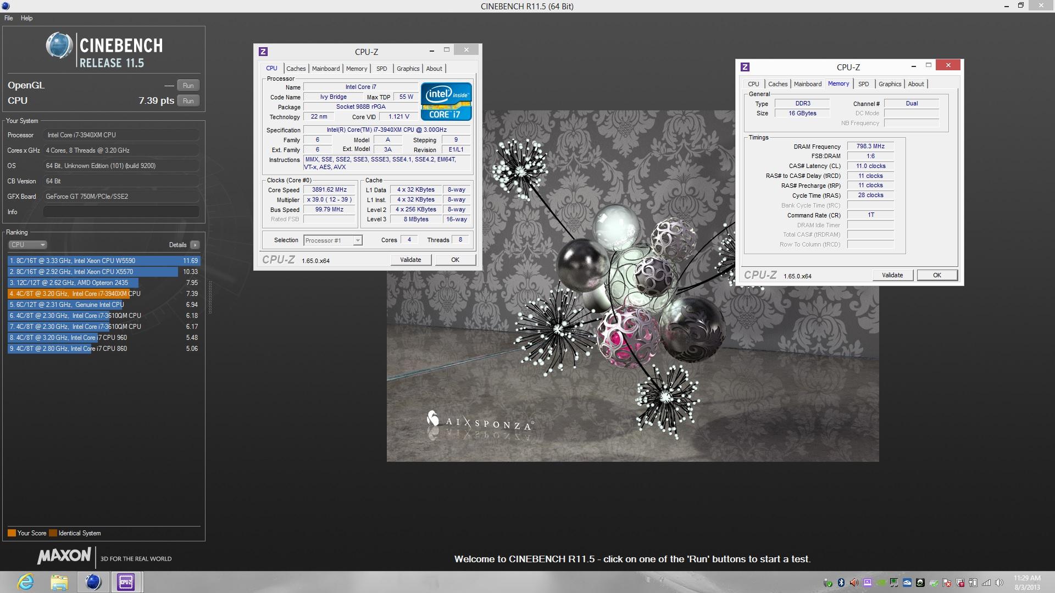This screenshot has width=1055, height=593.
Task: Switch to CPU tab in CPU-Z Memory window
Action: coord(753,84)
